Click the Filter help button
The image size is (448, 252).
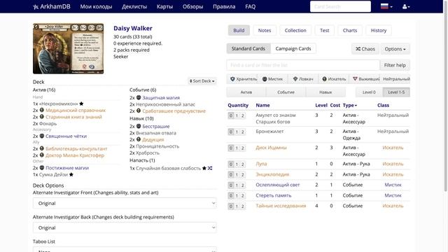[395, 65]
